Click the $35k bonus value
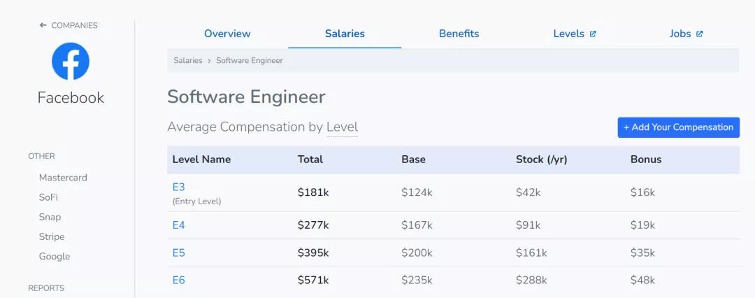 643,253
